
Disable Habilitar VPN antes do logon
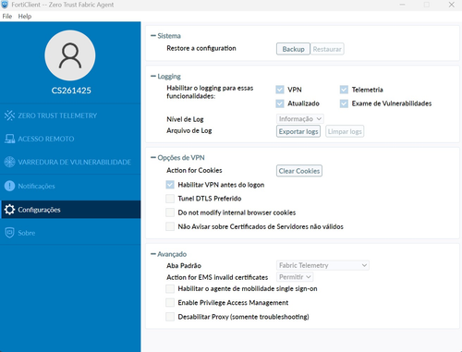pos(170,185)
